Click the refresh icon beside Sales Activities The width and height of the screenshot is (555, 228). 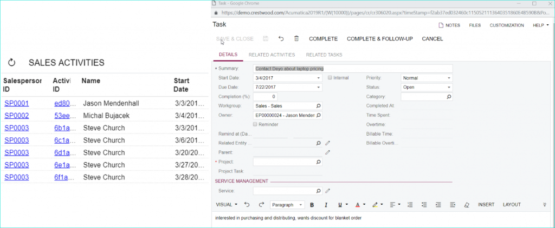pos(12,63)
